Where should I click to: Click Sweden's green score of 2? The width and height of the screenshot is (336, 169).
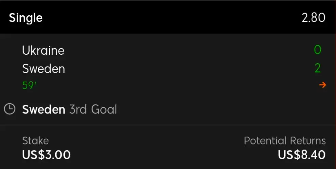pyautogui.click(x=318, y=68)
